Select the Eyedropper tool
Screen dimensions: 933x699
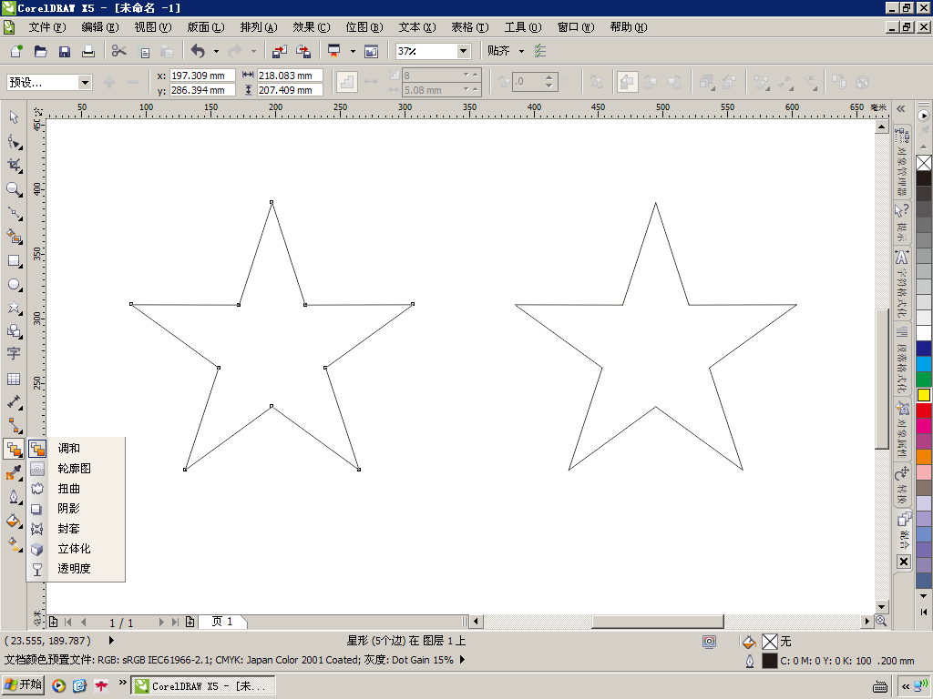tap(14, 472)
